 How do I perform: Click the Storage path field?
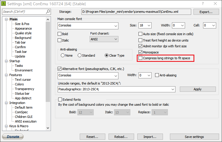pos(136,12)
